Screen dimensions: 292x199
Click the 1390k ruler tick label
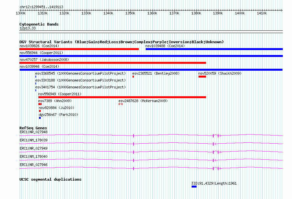[218, 13]
